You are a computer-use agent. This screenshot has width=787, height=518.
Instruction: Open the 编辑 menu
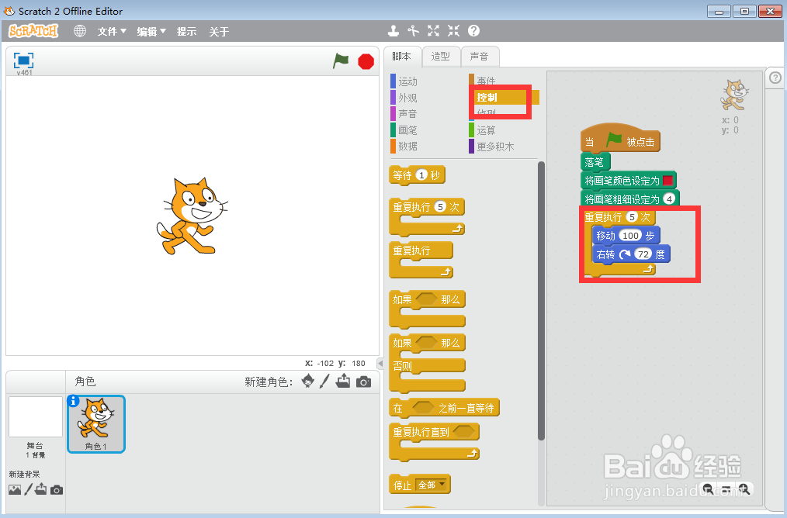click(150, 32)
